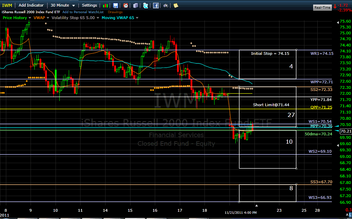352x219 pixels.
Task: Click the WPP=72.71 level label
Action: 322,82
